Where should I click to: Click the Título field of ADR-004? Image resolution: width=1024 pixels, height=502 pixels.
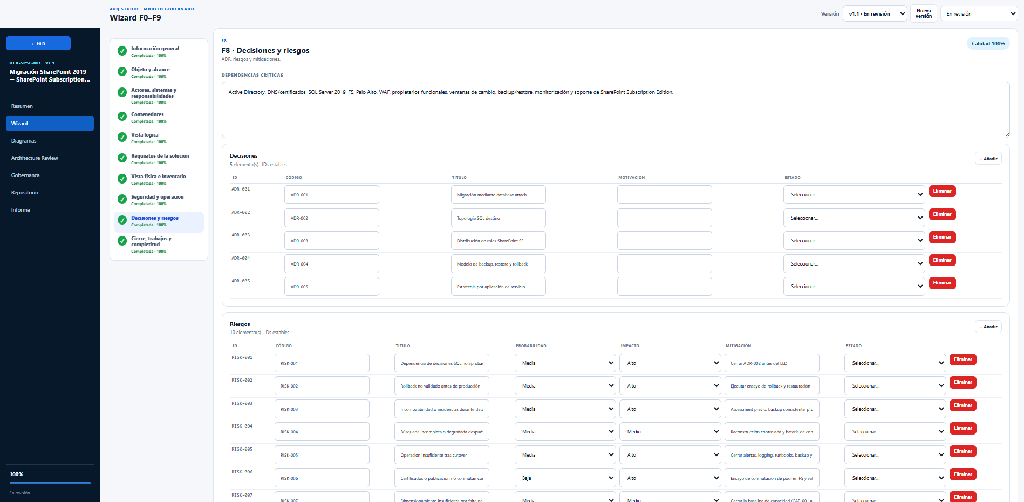point(498,264)
